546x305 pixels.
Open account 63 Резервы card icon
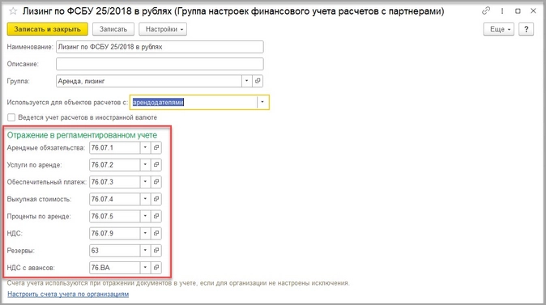156,250
